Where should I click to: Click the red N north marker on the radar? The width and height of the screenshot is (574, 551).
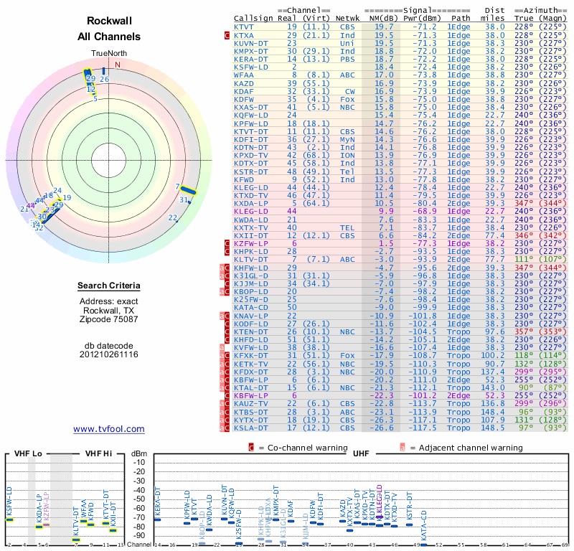click(118, 65)
